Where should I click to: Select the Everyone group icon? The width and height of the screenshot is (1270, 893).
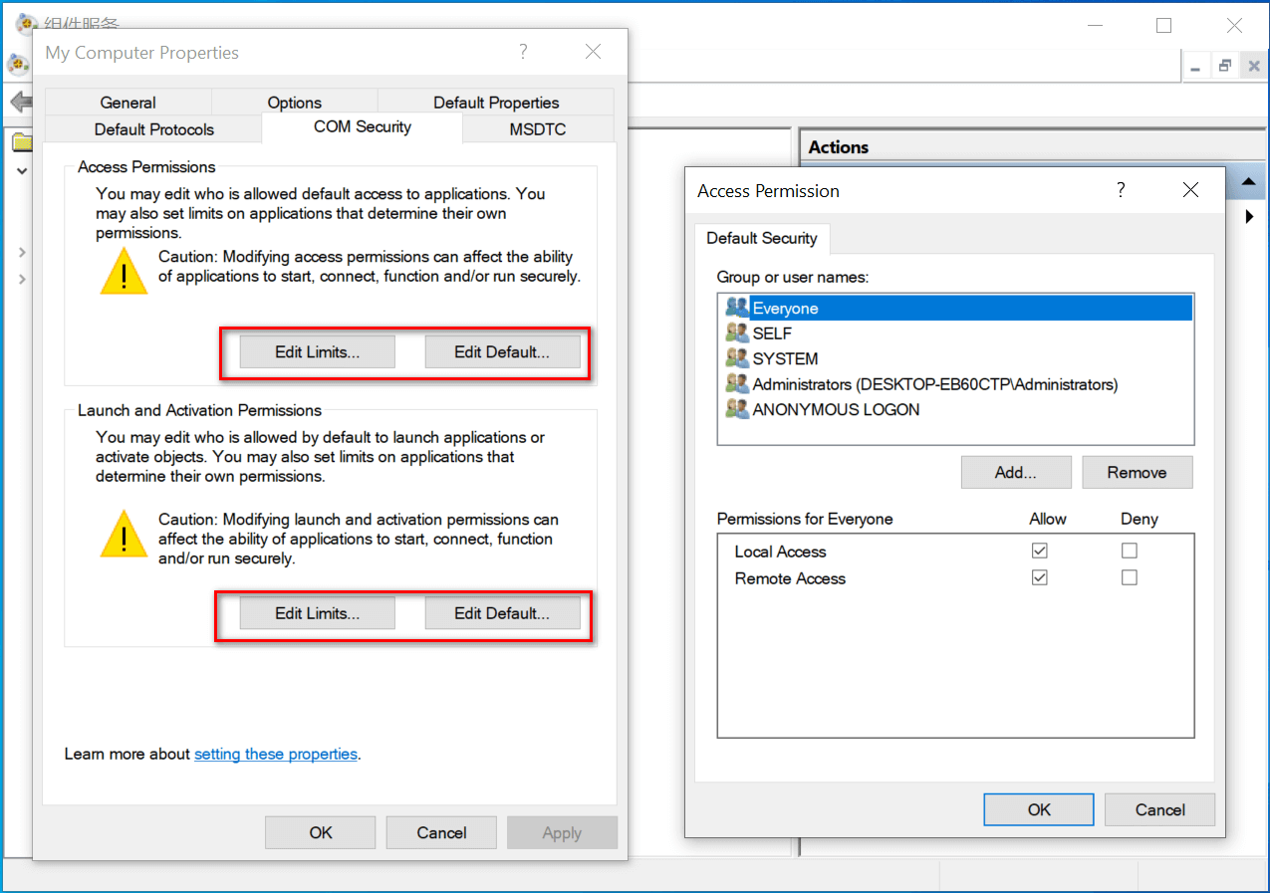(737, 308)
